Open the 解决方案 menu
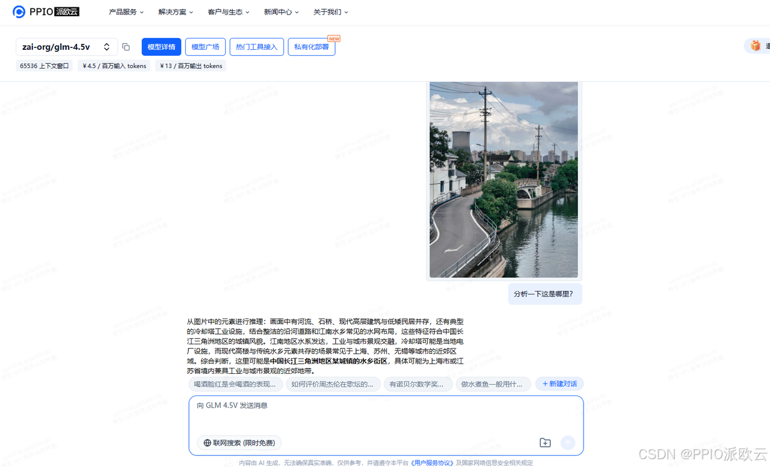The height and width of the screenshot is (467, 770). point(176,12)
